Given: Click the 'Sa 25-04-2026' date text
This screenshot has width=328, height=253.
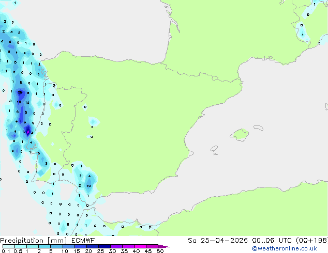Looking at the screenshot, I should tap(218, 241).
